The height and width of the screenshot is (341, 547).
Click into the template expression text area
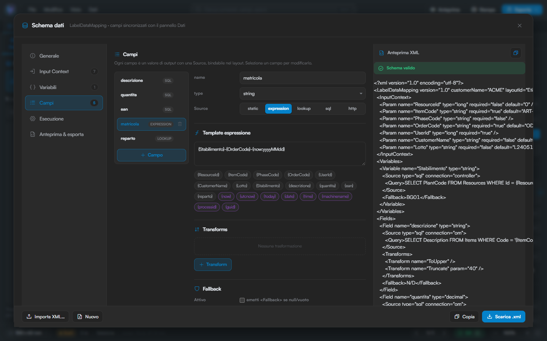pyautogui.click(x=280, y=154)
